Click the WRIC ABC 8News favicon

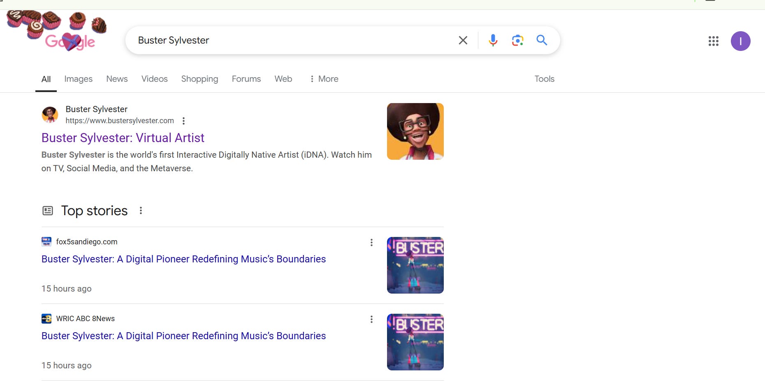[46, 319]
